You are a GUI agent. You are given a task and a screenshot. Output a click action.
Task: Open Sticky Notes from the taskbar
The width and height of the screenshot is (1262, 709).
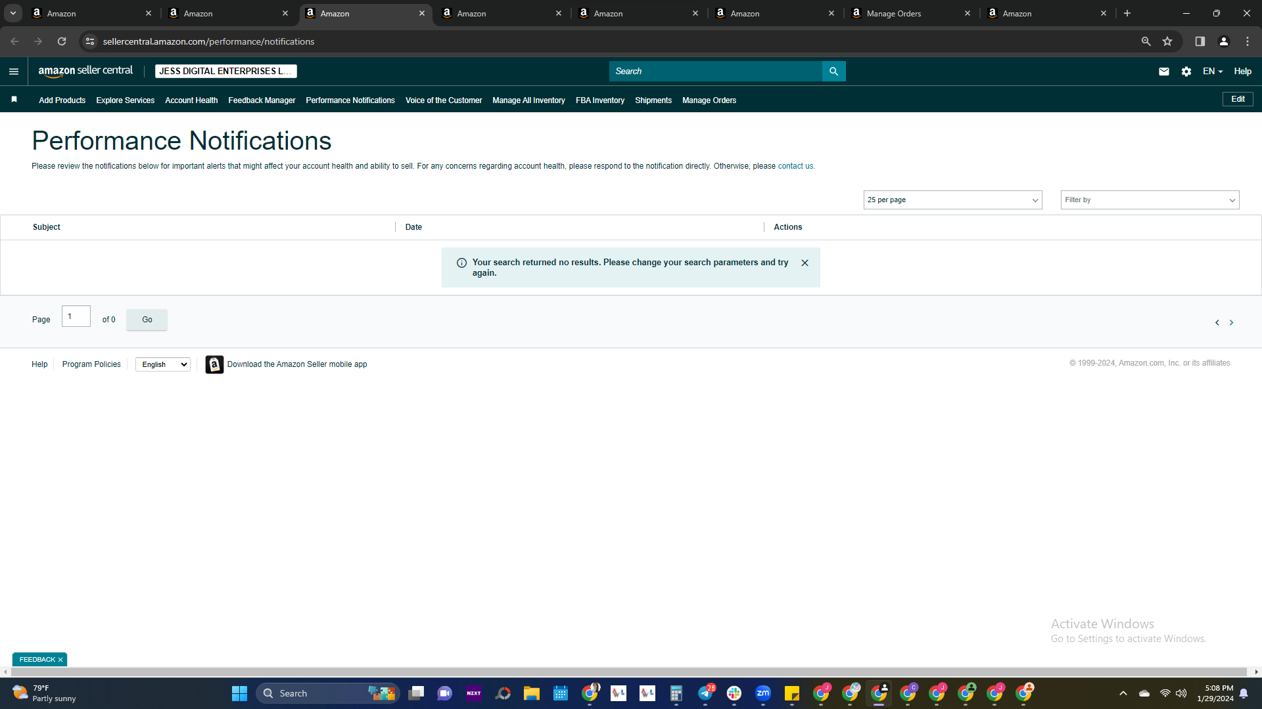click(x=792, y=693)
